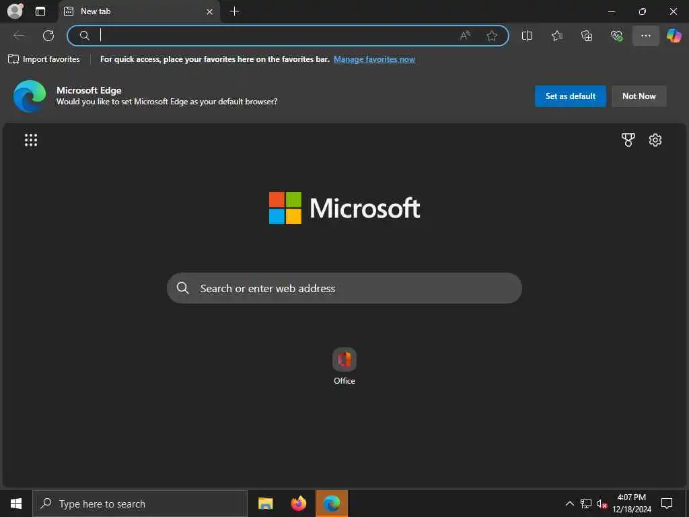The image size is (689, 517).
Task: Click the address bar search icon
Action: point(84,36)
